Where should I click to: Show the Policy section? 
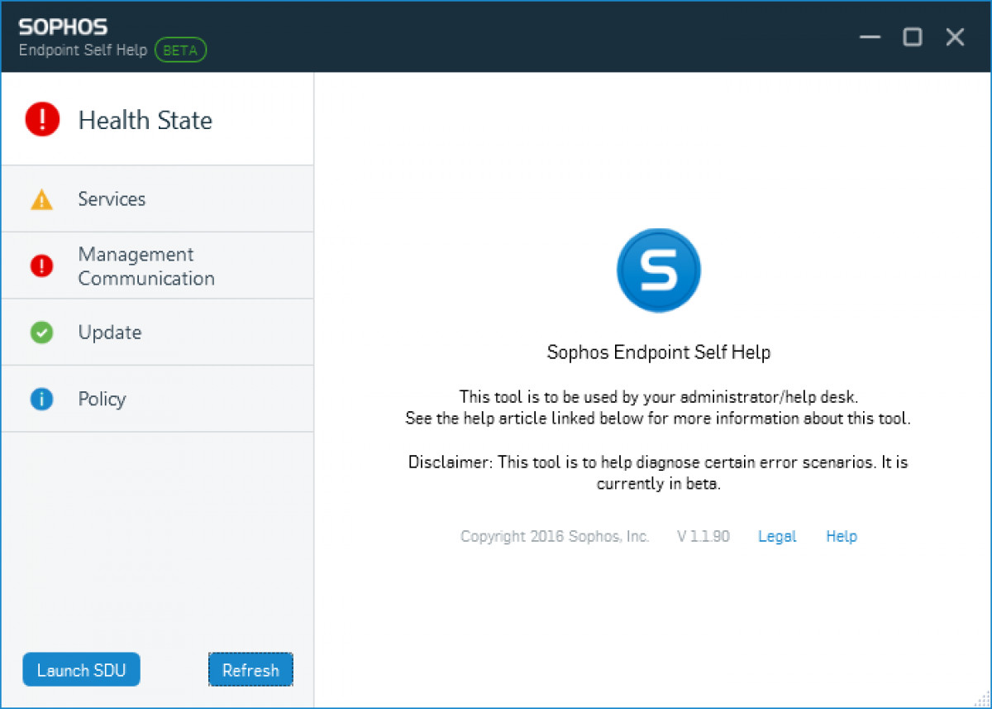coord(103,400)
